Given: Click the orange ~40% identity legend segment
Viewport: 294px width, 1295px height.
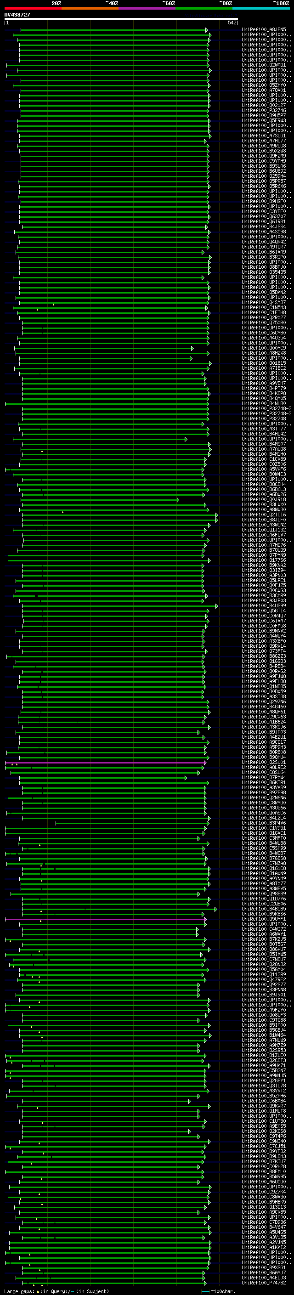Looking at the screenshot, I should 90,9.
